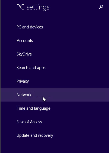Open Ease of Access options
The image size is (109, 153).
pyautogui.click(x=54, y=122)
